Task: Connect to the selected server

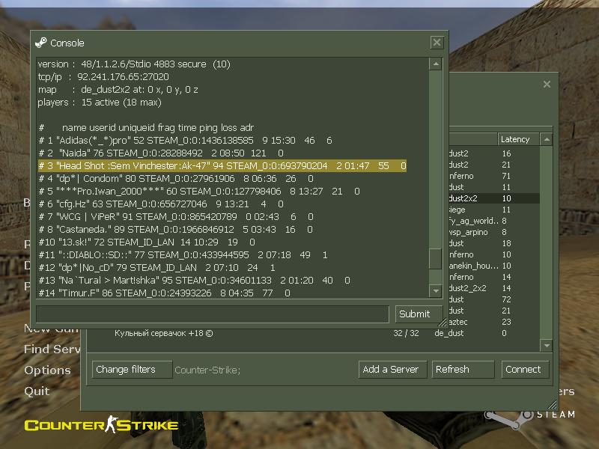Action: (x=525, y=370)
